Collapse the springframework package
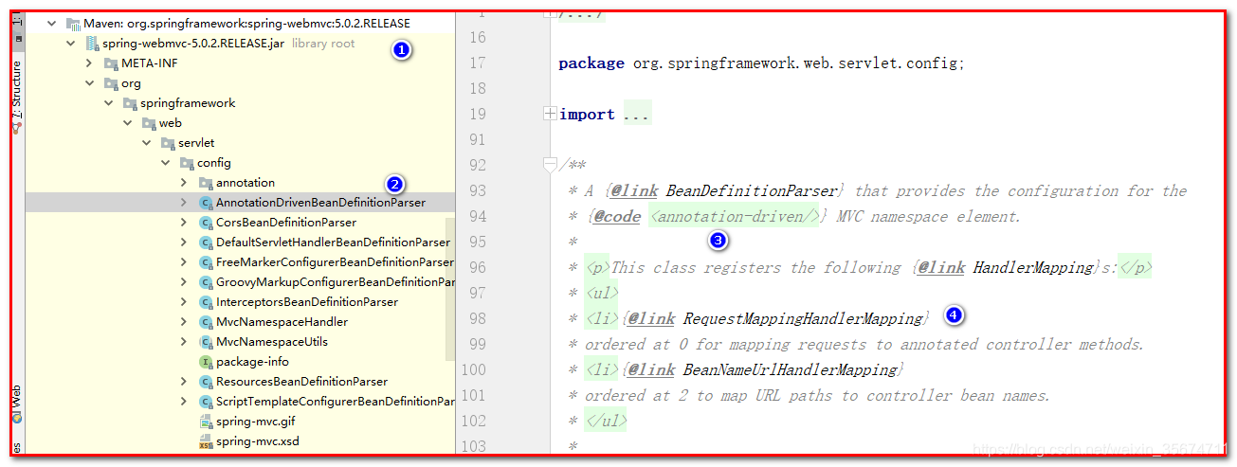 click(x=108, y=102)
